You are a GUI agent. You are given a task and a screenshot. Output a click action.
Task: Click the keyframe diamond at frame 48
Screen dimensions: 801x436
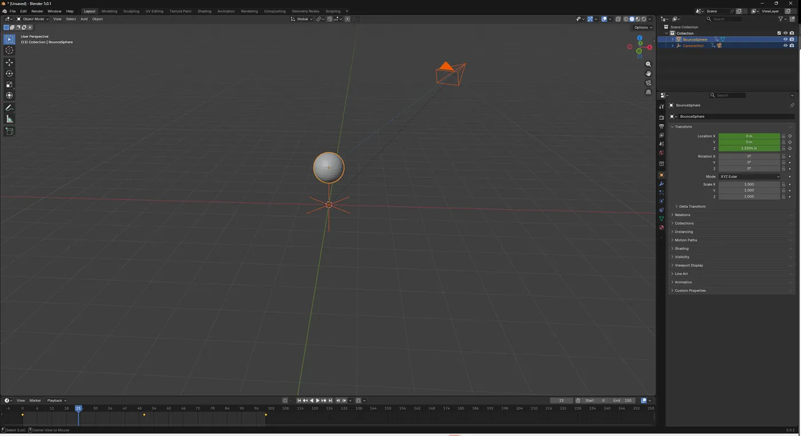[x=144, y=415]
